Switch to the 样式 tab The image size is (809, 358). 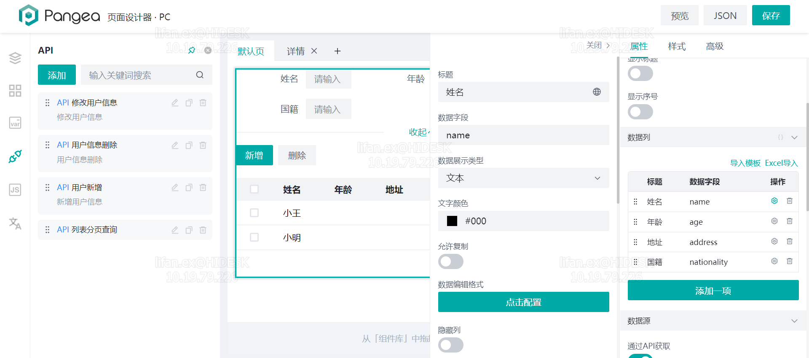click(677, 46)
